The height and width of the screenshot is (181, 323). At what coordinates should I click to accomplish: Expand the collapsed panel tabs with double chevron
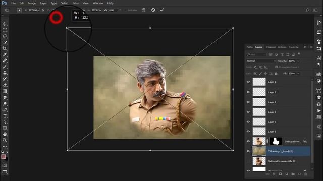305,47
